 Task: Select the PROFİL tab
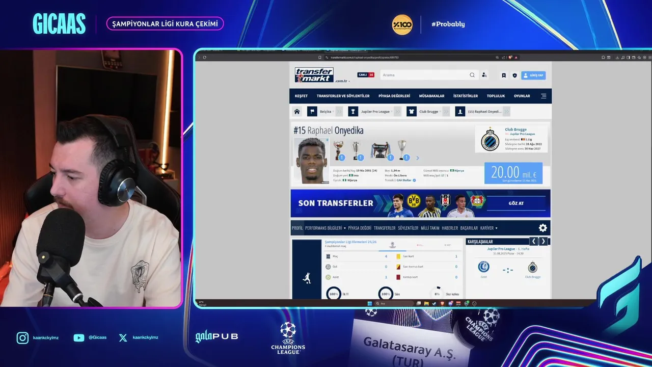tap(297, 228)
